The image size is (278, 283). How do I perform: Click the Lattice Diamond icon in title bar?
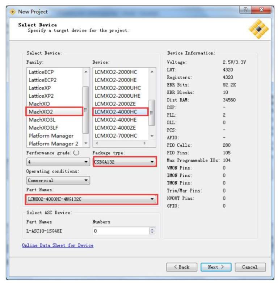(x=12, y=12)
